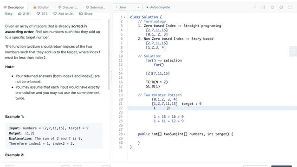Image resolution: width=297 pixels, height=167 pixels.
Task: Click the heart Add to List icon
Action: (55, 13)
